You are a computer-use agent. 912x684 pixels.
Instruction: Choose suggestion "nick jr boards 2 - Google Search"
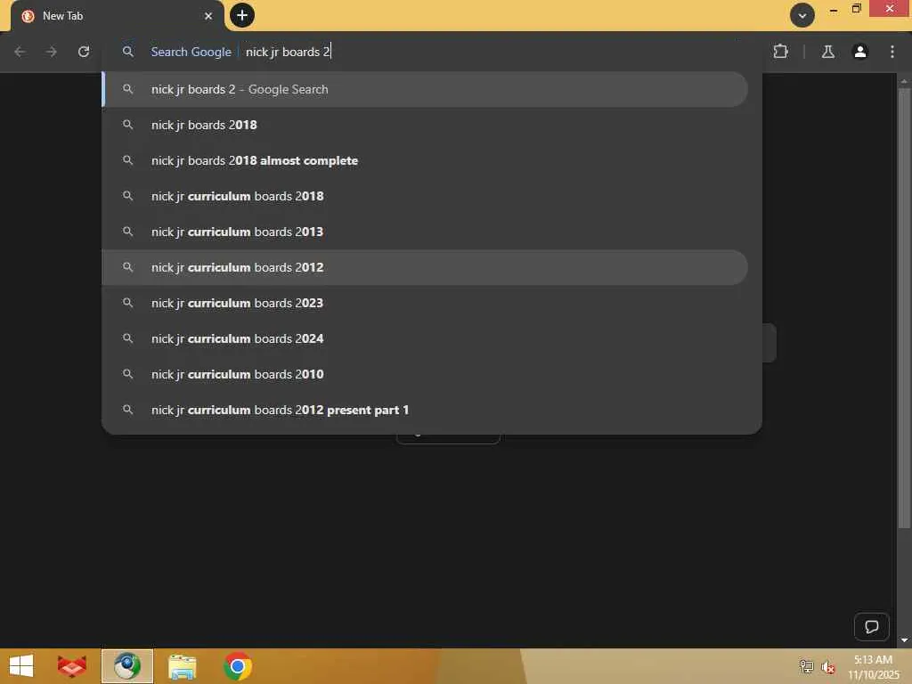click(x=425, y=89)
